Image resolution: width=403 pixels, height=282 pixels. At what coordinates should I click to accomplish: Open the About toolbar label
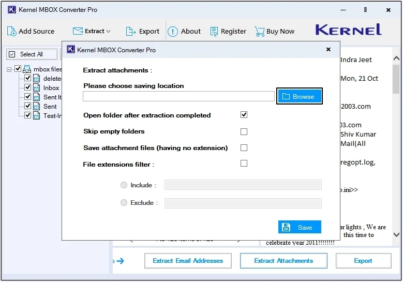[191, 32]
